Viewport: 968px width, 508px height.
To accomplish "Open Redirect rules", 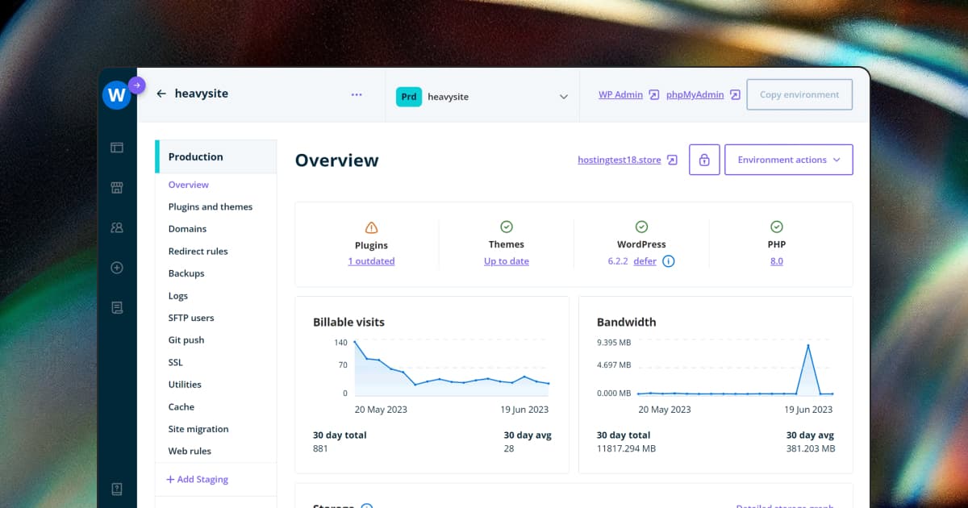I will [x=198, y=252].
